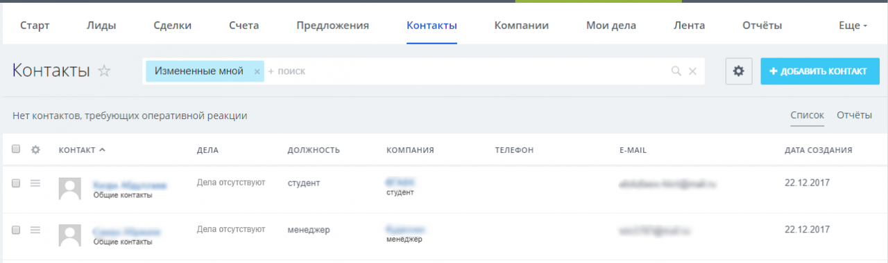Click the Дела column header
888x263 pixels.
coord(208,149)
